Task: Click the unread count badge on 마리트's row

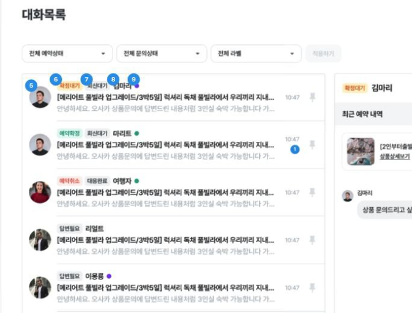Action: click(294, 150)
